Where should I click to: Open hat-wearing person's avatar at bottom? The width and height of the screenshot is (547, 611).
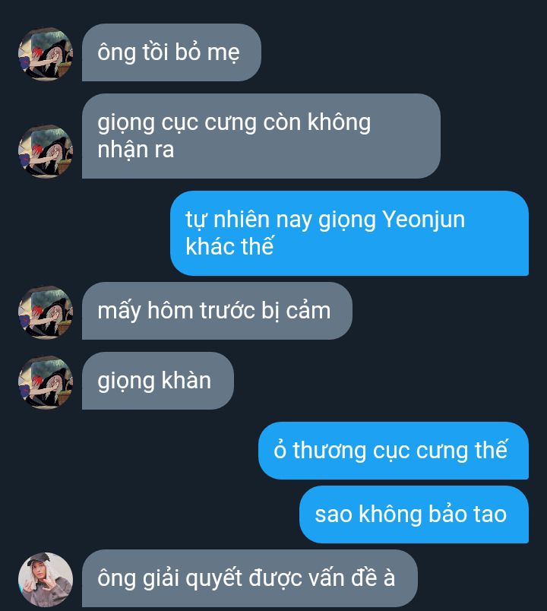pos(45,579)
